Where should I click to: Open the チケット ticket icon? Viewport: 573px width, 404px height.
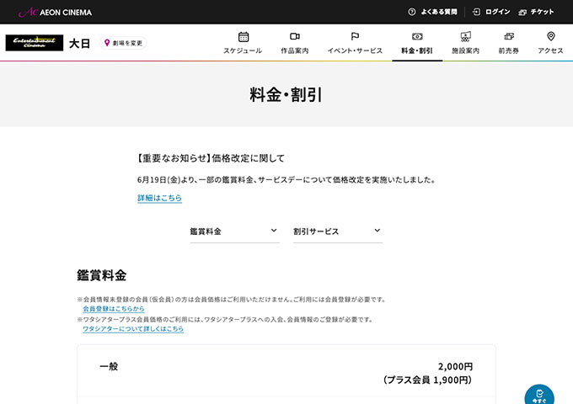(x=522, y=13)
